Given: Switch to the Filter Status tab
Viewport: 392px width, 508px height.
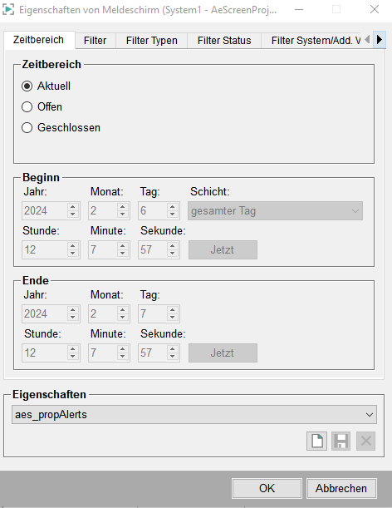Looking at the screenshot, I should click(224, 41).
